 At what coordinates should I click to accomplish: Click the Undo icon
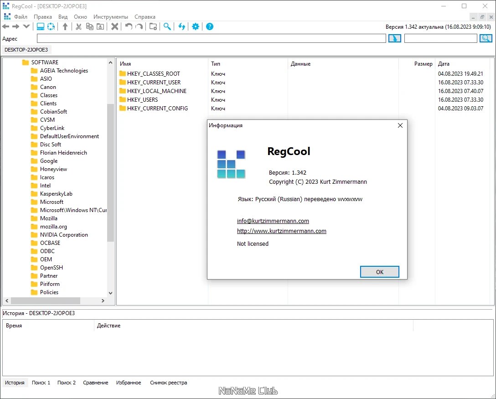pos(129,26)
